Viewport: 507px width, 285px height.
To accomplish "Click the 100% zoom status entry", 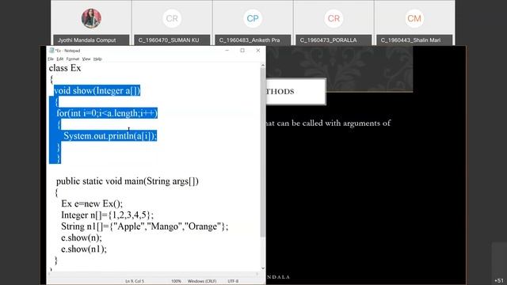I will click(176, 282).
